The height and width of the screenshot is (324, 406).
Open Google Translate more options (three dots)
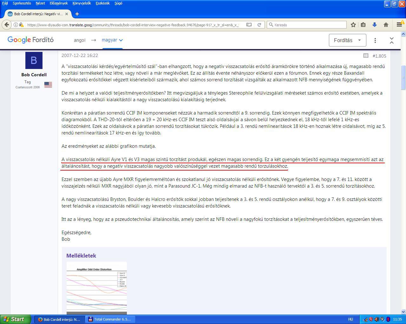pos(375,40)
